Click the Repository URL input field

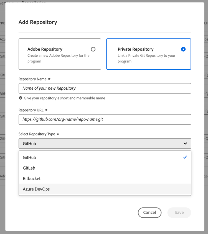(105, 119)
